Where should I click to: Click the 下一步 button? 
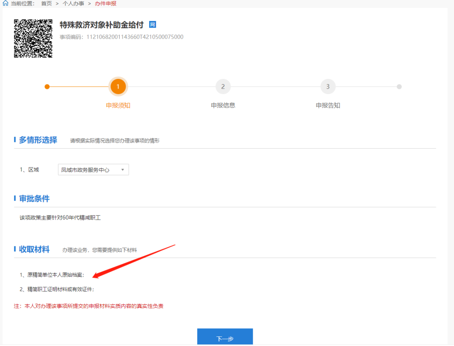click(225, 337)
